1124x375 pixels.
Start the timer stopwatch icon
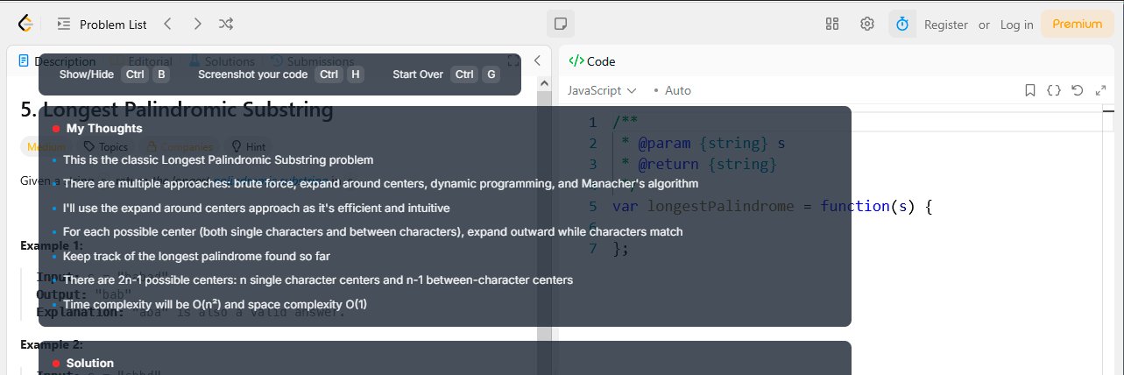tap(902, 24)
